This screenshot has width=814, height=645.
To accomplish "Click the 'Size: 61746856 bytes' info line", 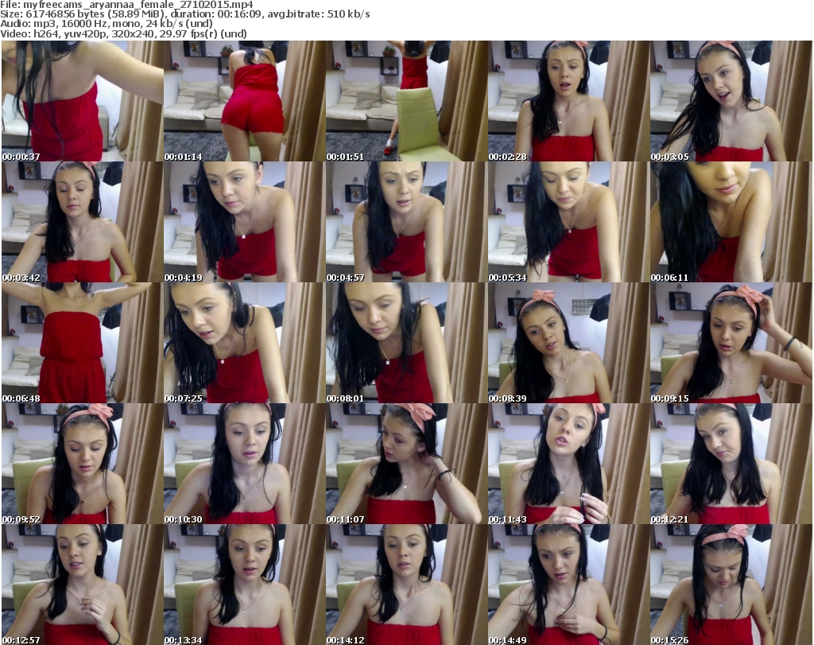I will [x=184, y=14].
